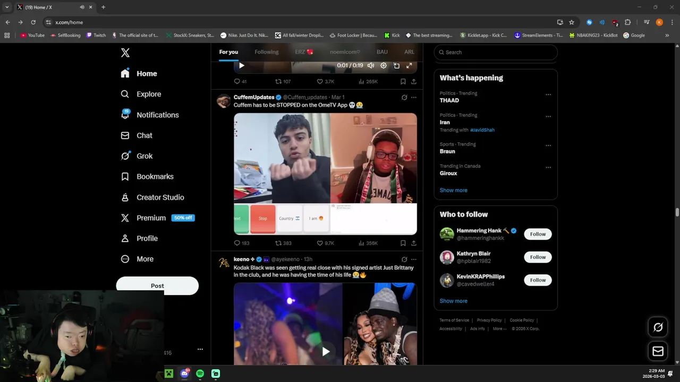Viewport: 680px width, 382px height.
Task: Switch to the noemicom tab
Action: (x=345, y=52)
